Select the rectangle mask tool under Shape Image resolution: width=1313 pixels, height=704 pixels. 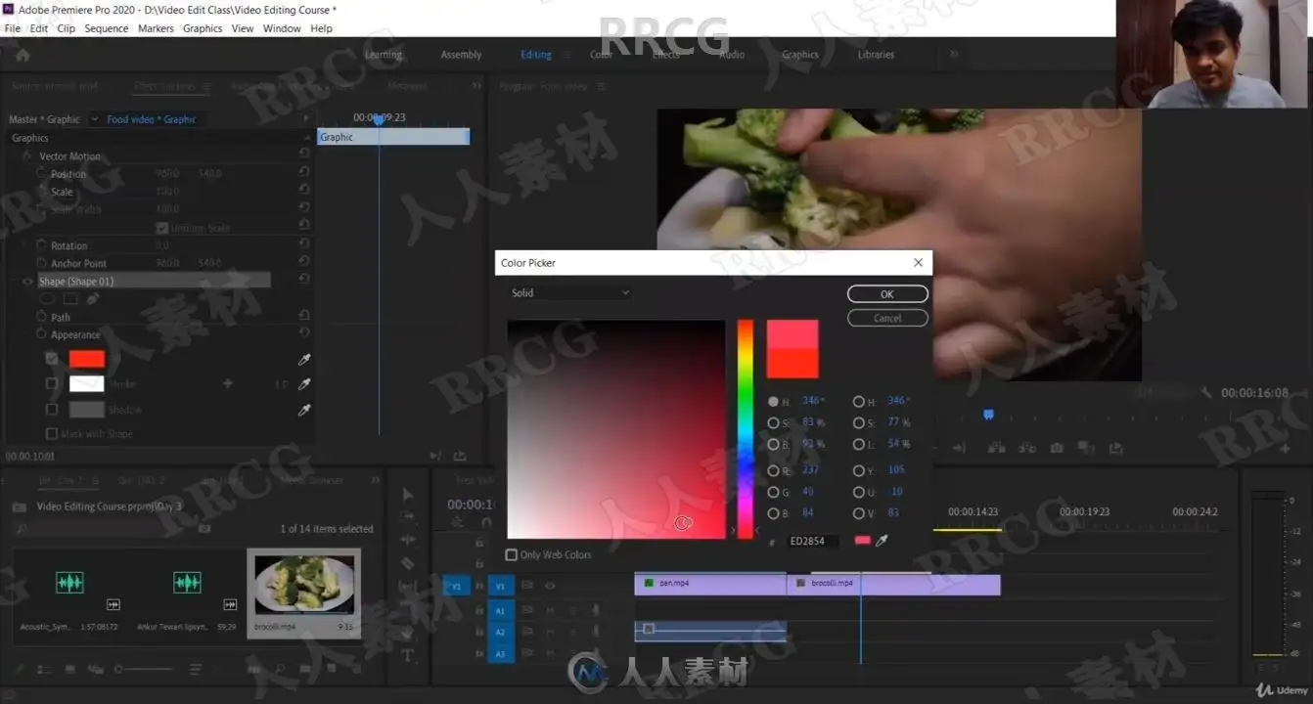(x=70, y=298)
